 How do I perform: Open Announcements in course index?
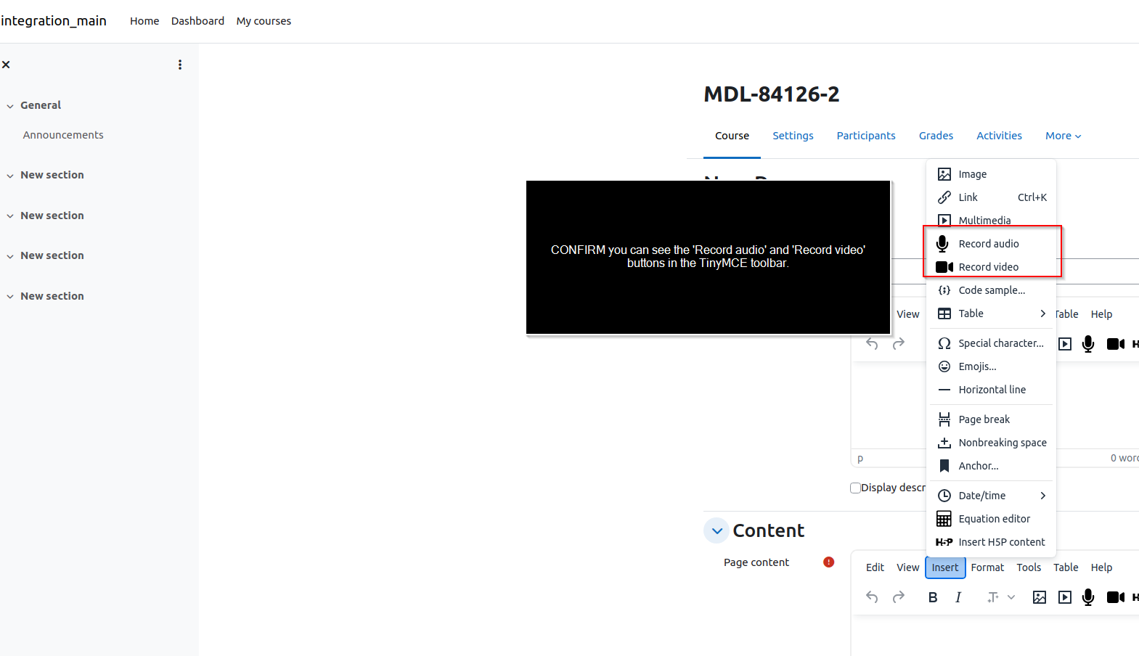63,135
